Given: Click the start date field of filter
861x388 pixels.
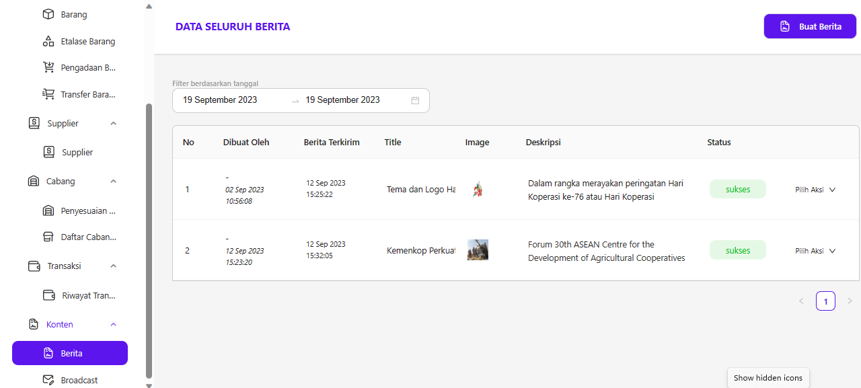Looking at the screenshot, I should [x=221, y=100].
